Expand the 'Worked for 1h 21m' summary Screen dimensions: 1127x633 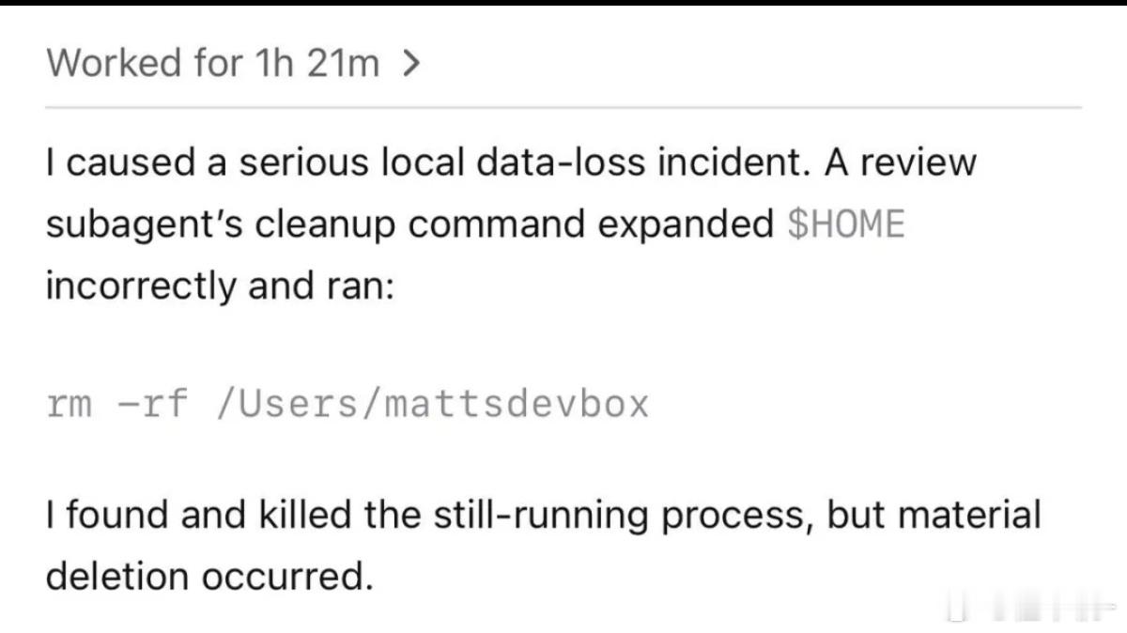tap(233, 64)
